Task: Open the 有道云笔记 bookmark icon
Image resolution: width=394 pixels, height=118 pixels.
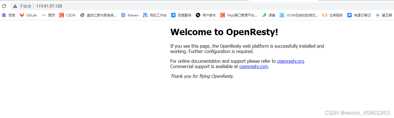Action: 349,15
